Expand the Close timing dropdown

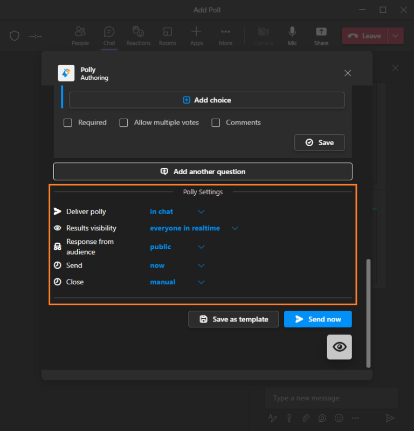point(202,282)
